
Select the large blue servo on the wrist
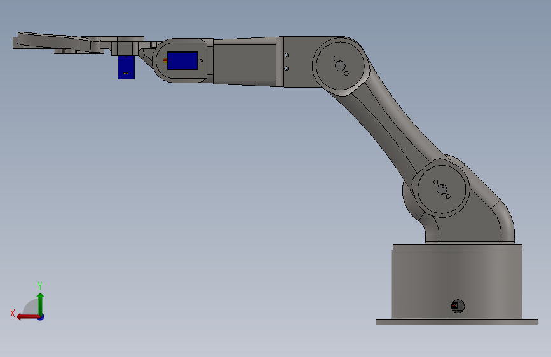182,60
